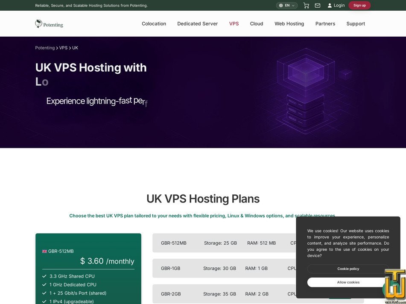
Task: Click RAM: 512 MB value
Action: 262,243
